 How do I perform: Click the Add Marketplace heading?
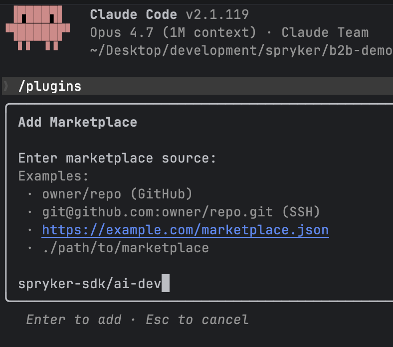[x=78, y=122]
